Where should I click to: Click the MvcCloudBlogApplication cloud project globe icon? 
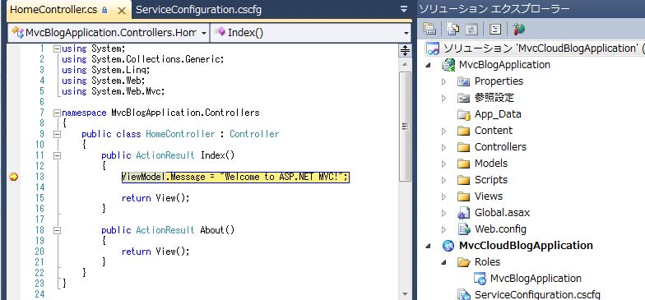pyautogui.click(x=448, y=246)
